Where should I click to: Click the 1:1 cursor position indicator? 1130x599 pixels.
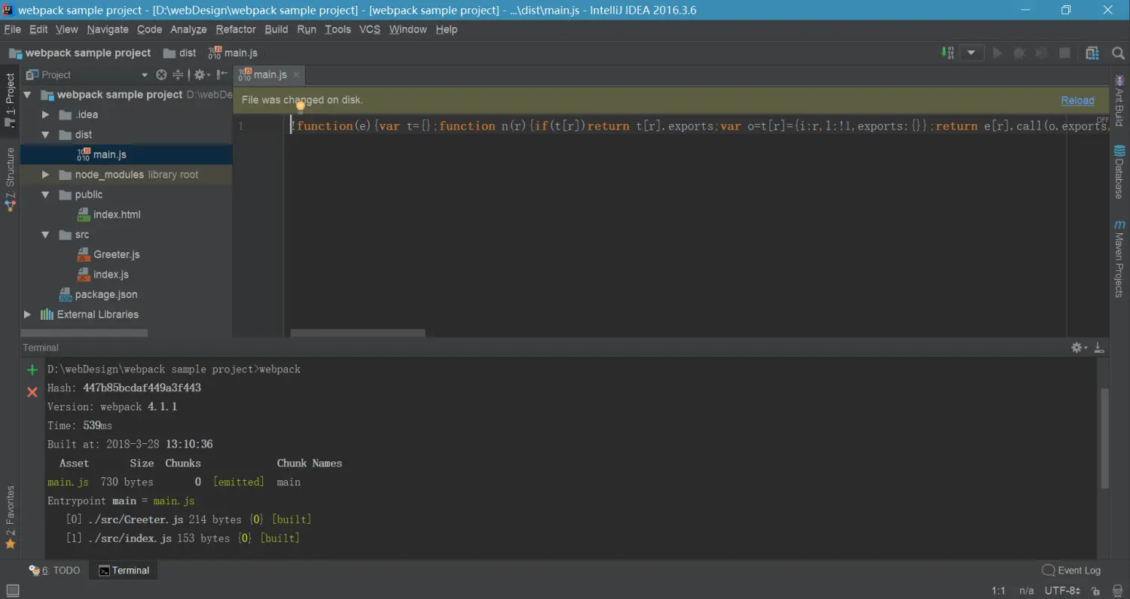pyautogui.click(x=998, y=591)
